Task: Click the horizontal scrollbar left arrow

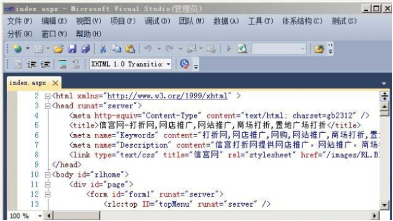Action: click(x=49, y=216)
